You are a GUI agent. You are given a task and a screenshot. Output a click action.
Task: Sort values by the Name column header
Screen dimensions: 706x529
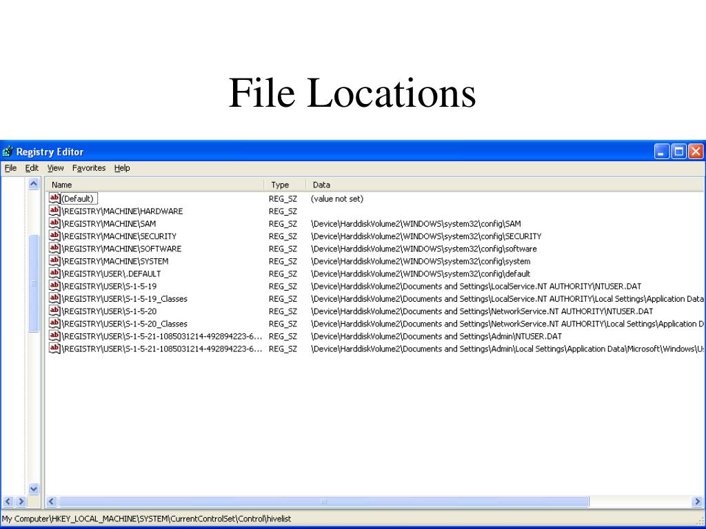pyautogui.click(x=154, y=185)
